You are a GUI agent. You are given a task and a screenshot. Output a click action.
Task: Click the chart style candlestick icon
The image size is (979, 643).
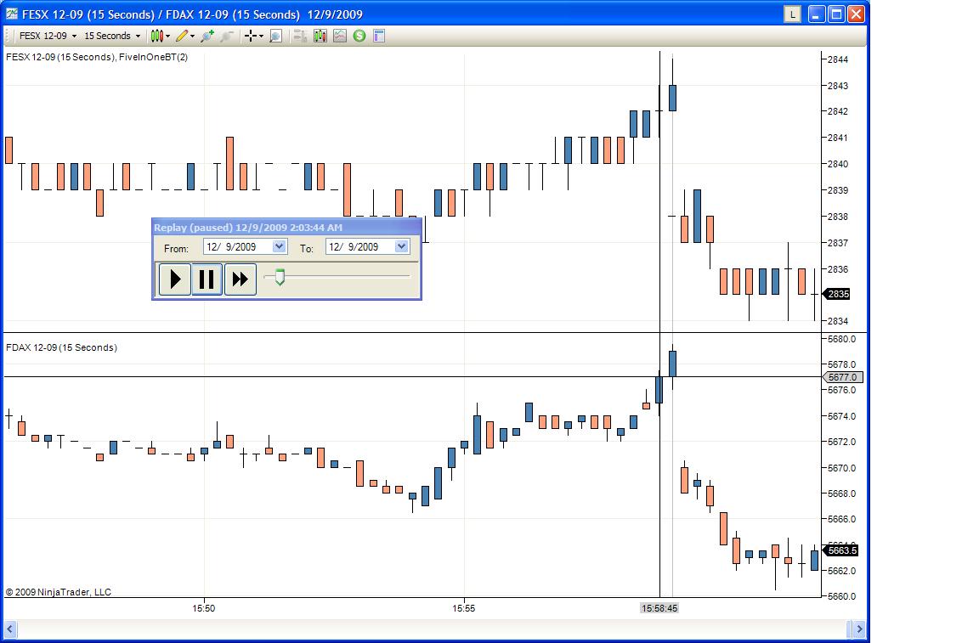[x=156, y=37]
